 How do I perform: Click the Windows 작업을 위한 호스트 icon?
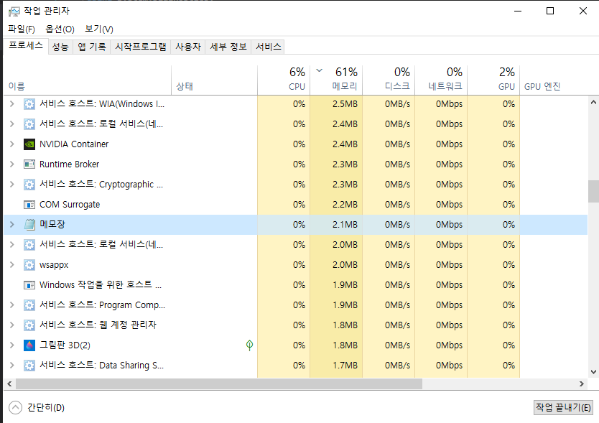(x=29, y=285)
